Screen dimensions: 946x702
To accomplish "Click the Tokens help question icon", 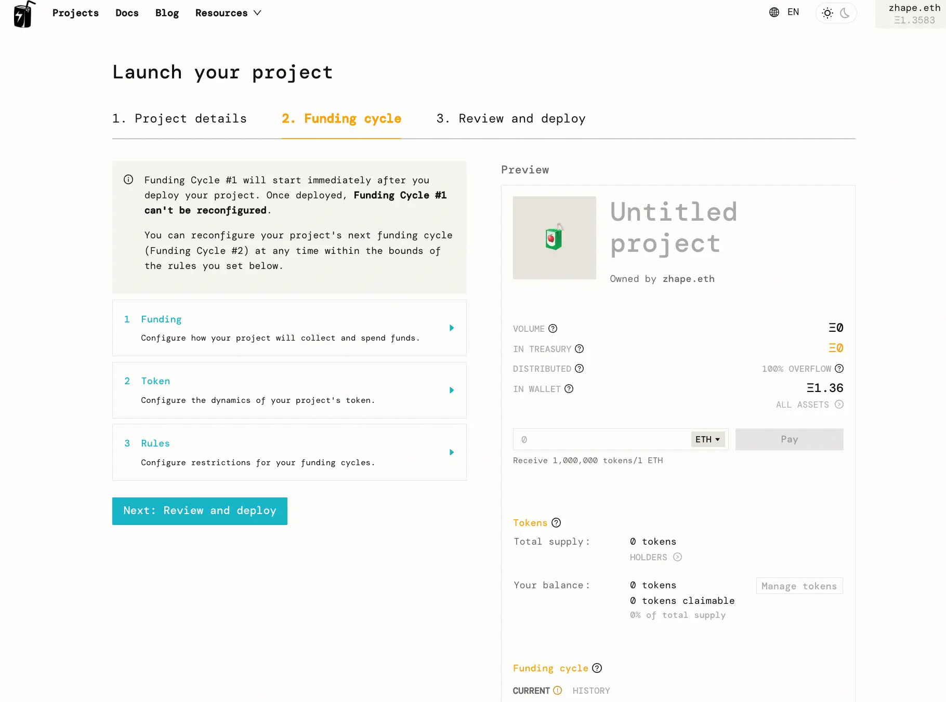I will (556, 523).
